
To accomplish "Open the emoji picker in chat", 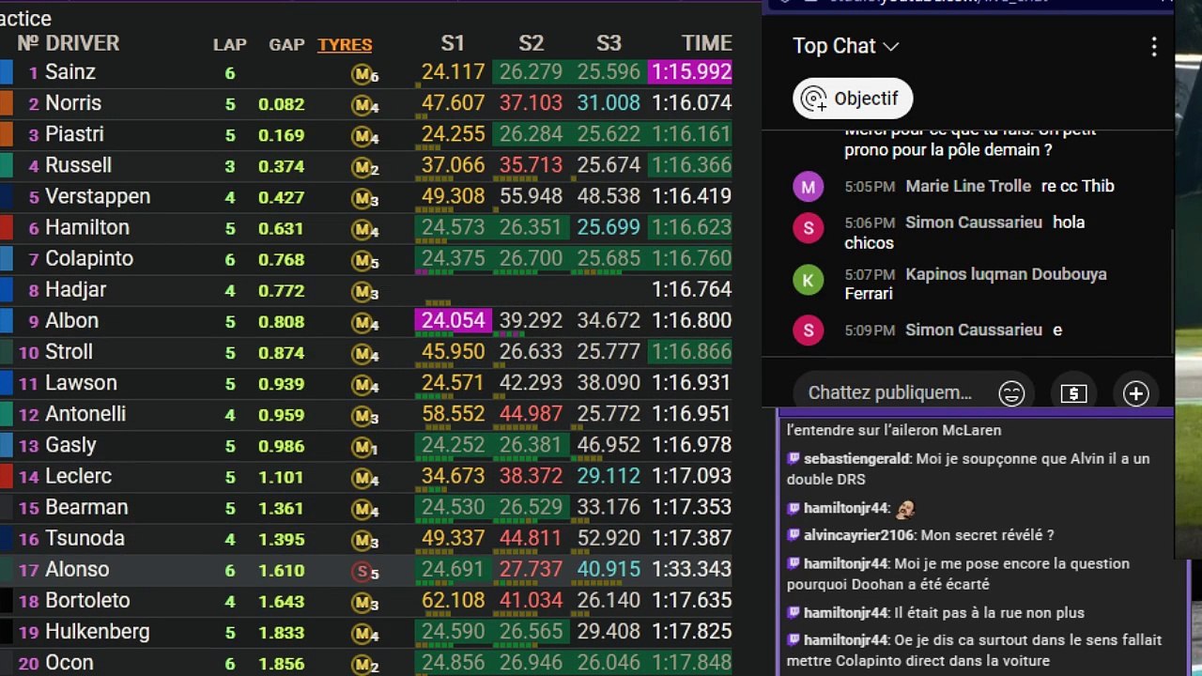I will pyautogui.click(x=1011, y=393).
